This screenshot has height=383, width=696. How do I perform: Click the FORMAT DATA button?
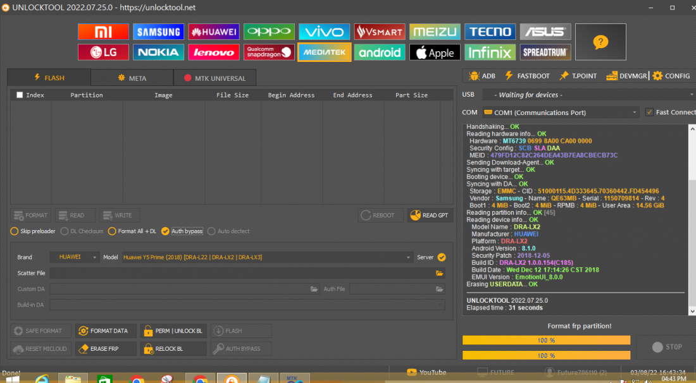[x=106, y=331]
